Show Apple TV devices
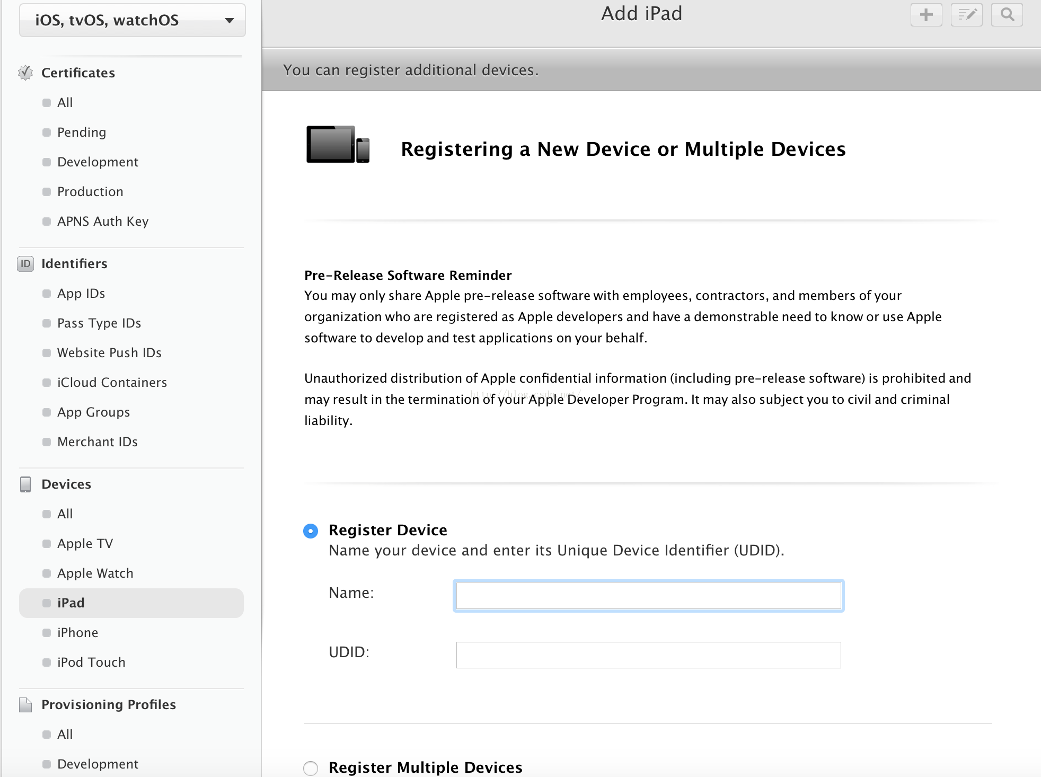1041x777 pixels. (x=85, y=543)
